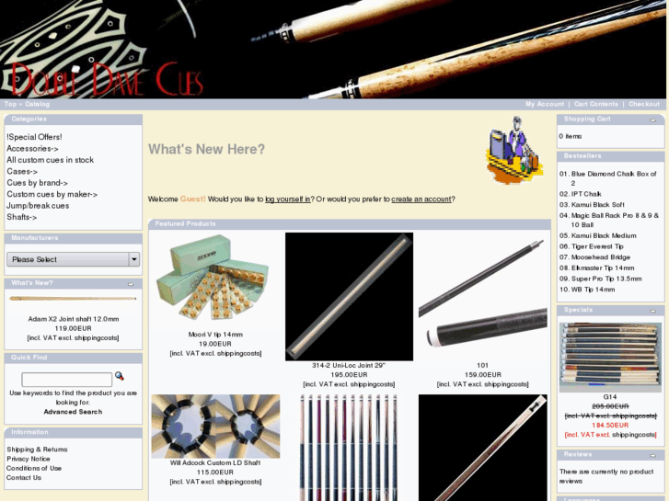Open bestseller Kamui Black Soft

click(x=598, y=205)
